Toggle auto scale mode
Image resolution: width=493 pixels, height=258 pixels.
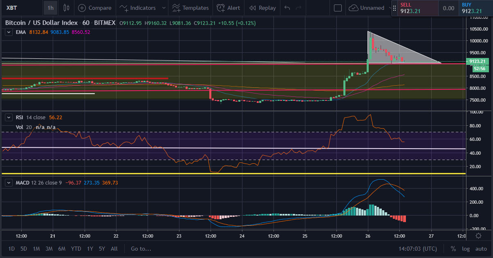pos(481,249)
